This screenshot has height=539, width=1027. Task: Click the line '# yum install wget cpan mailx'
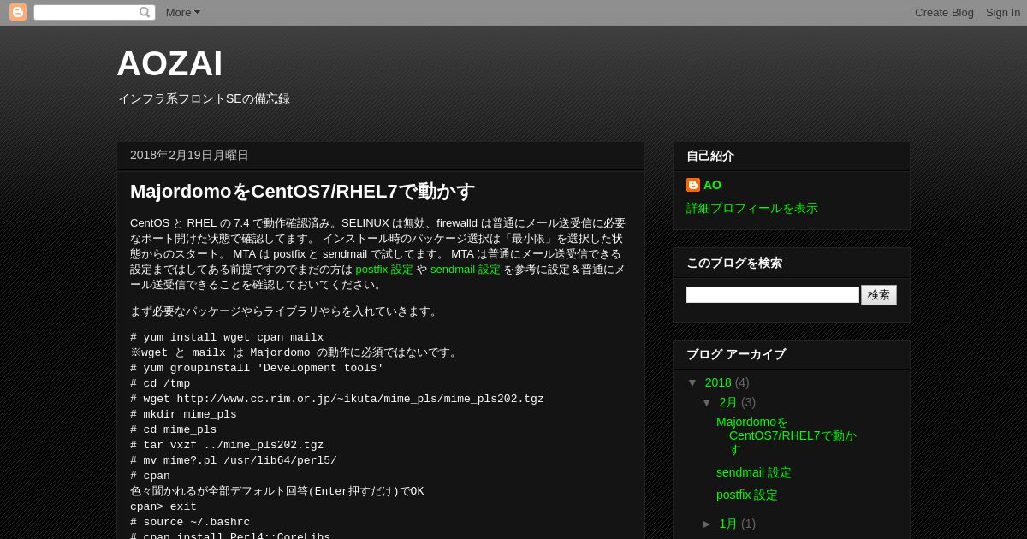coord(227,337)
